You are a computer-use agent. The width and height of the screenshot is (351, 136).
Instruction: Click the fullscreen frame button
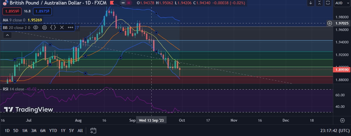click(328, 3)
